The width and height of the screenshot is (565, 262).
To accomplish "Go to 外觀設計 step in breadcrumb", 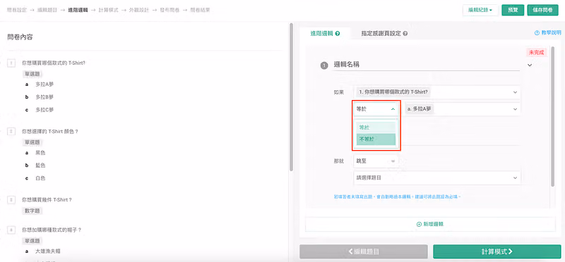I will click(139, 10).
